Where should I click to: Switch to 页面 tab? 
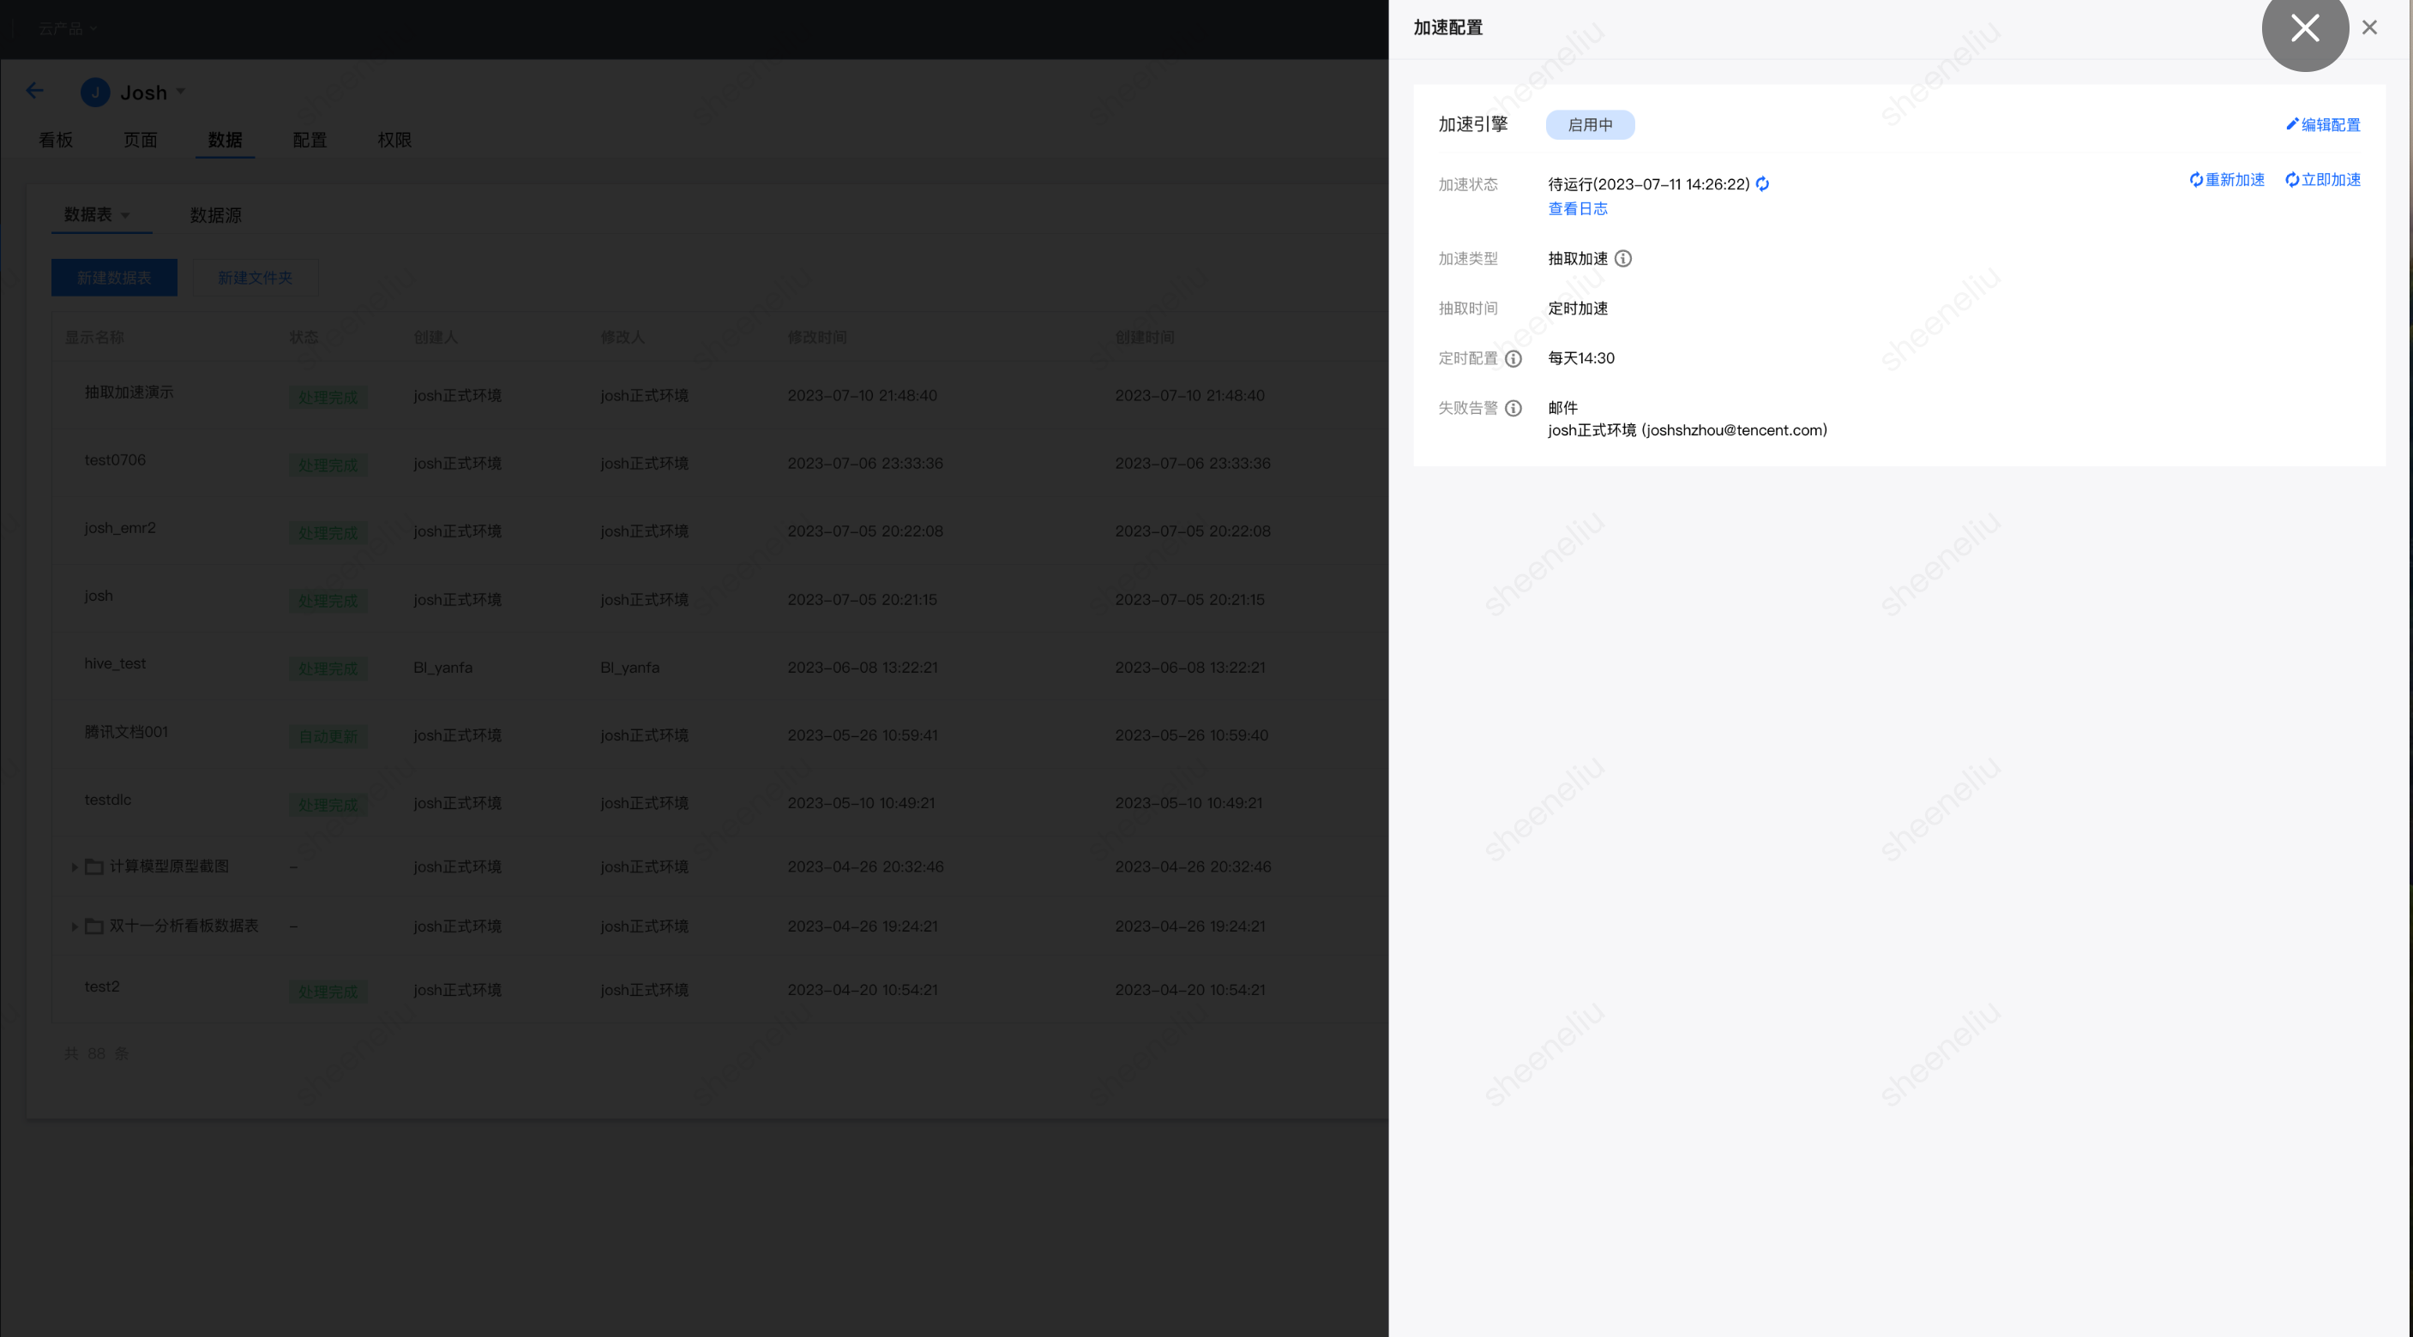(141, 140)
